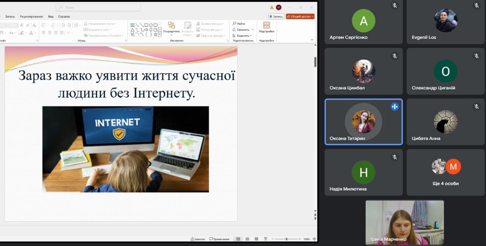
Task: Select Олександр Циганій participant tile
Action: pyautogui.click(x=446, y=71)
